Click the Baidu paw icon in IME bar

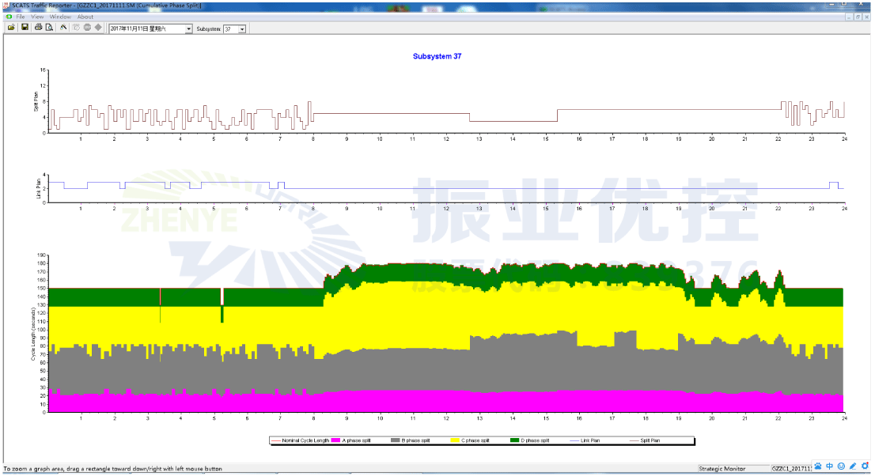click(x=818, y=467)
